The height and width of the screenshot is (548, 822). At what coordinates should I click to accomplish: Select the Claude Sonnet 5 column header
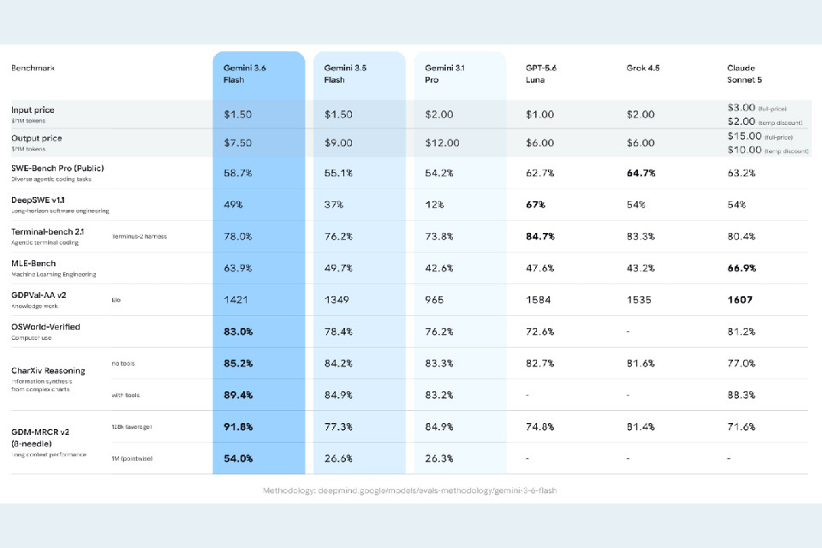coord(744,74)
